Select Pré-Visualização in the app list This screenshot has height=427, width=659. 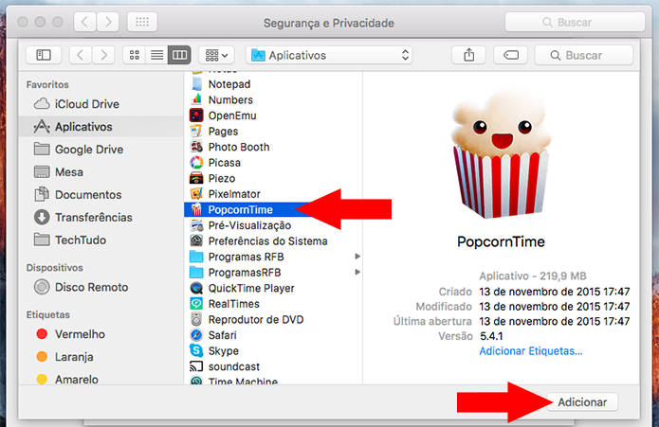click(x=273, y=225)
